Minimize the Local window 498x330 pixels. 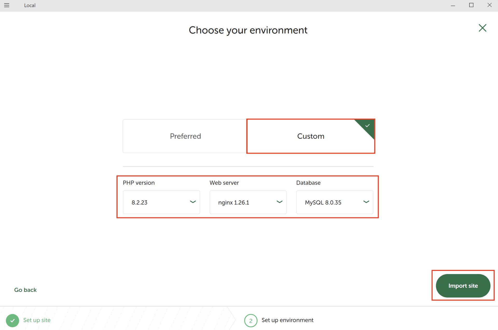point(453,5)
